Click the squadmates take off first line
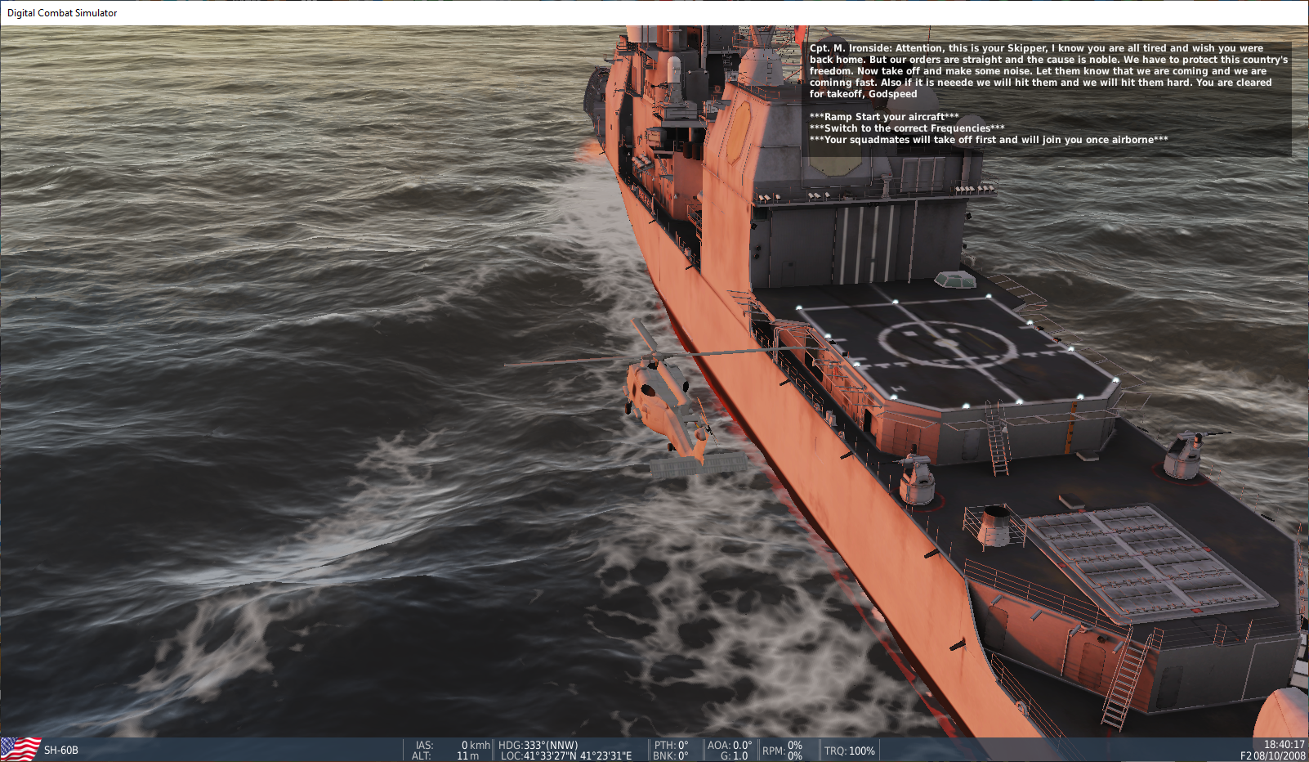 pos(989,140)
